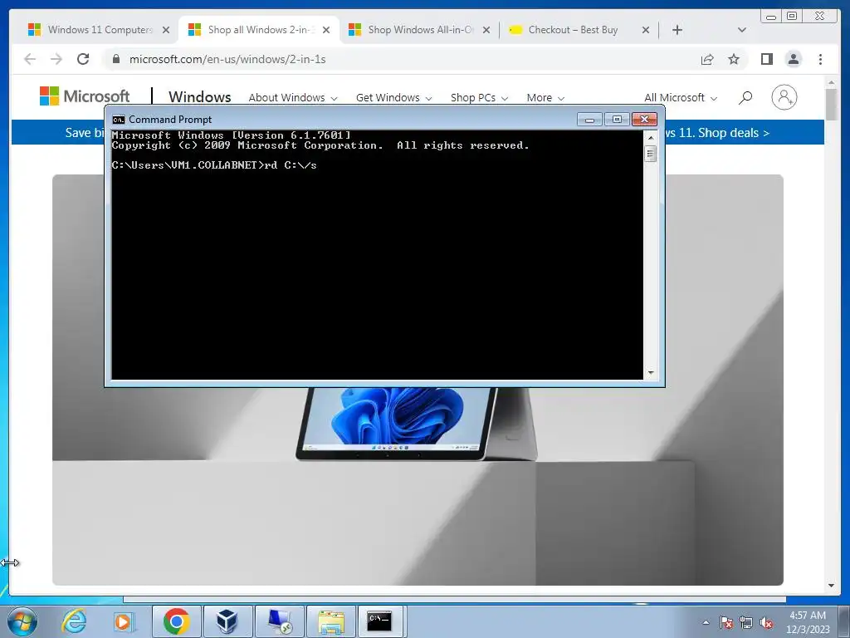
Task: Click the Shop deals link in banner
Action: click(x=734, y=133)
